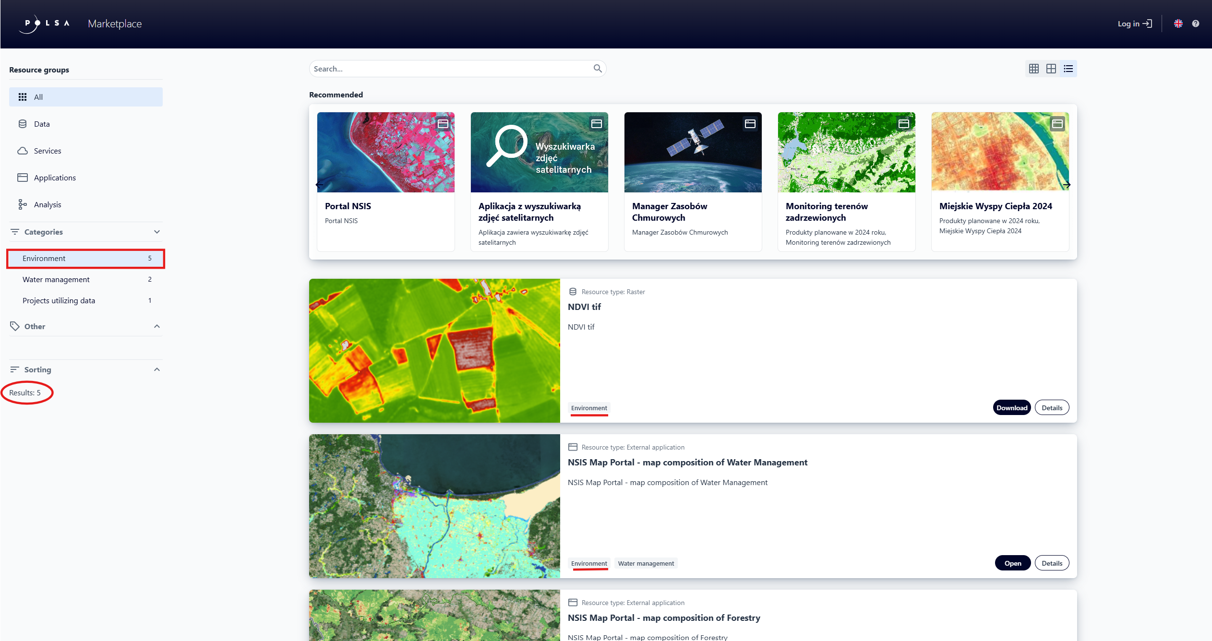Click the carousel right arrow
The image size is (1212, 641).
tap(1067, 184)
